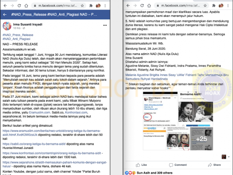233x175 pixels.
Task: Open home page in left browser window
Action: [26, 6]
